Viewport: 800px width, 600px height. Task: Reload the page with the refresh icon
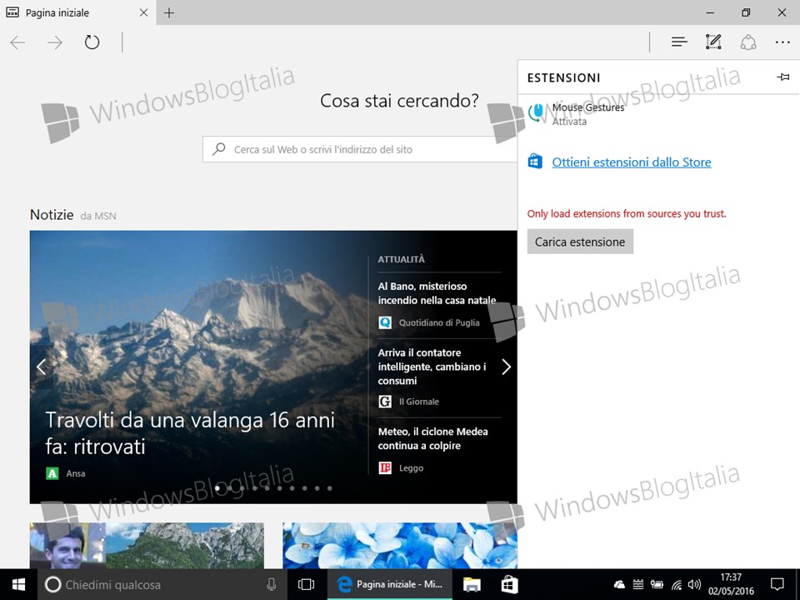[92, 42]
